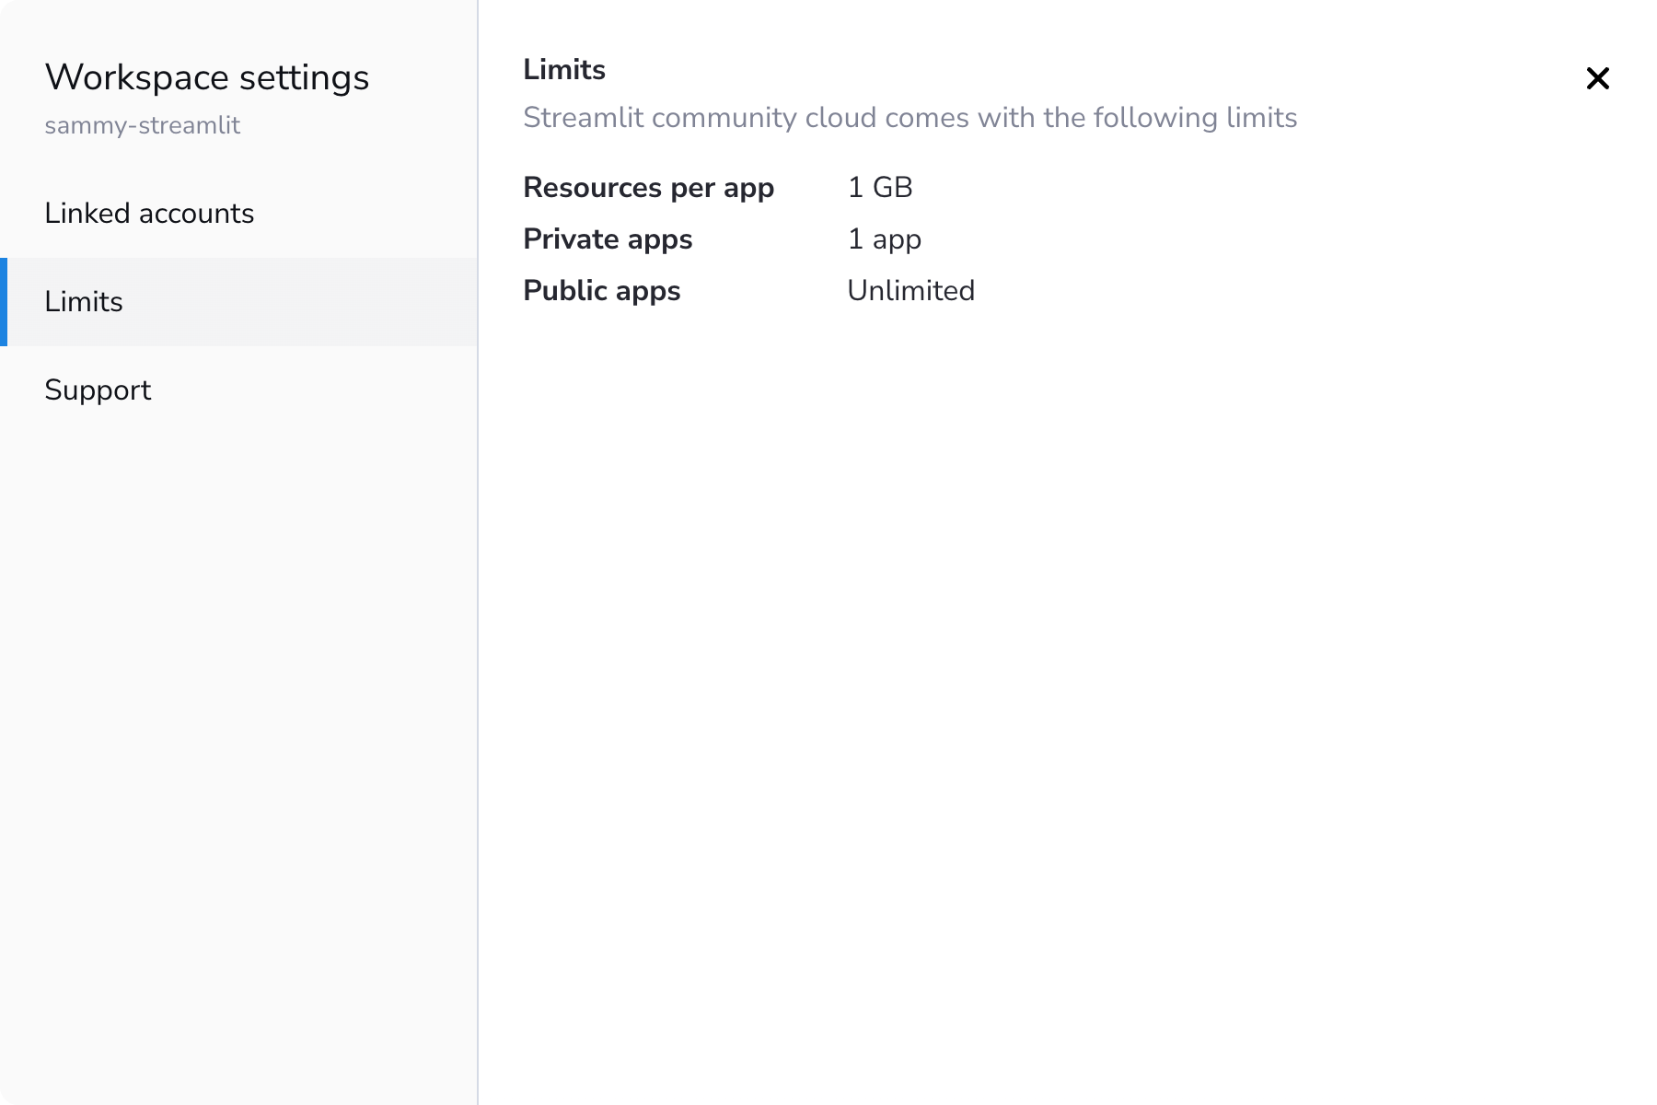1657x1105 pixels.
Task: Click the Private apps label
Action: [608, 239]
